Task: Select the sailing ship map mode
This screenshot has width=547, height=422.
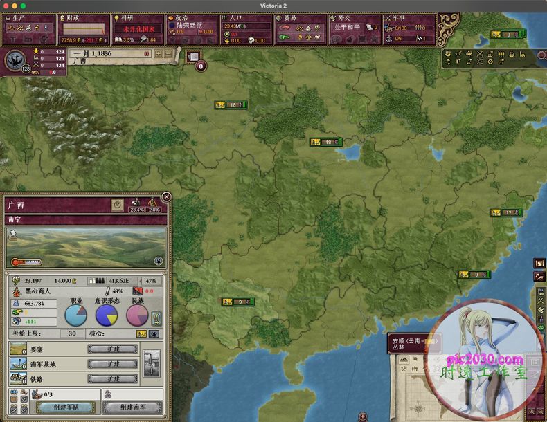Action: tap(512, 54)
